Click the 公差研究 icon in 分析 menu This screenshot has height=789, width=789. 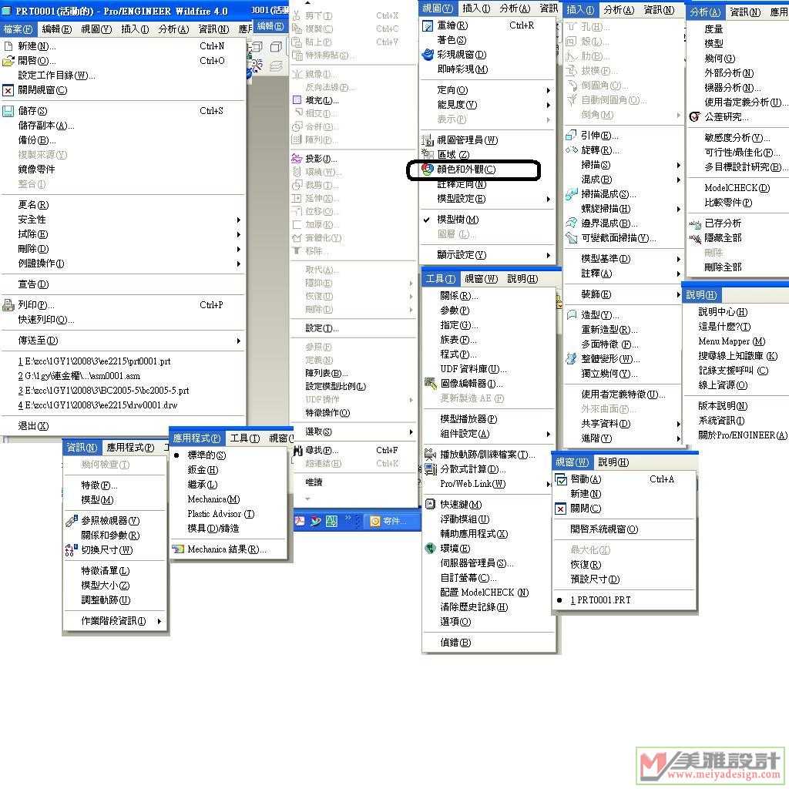pos(695,117)
